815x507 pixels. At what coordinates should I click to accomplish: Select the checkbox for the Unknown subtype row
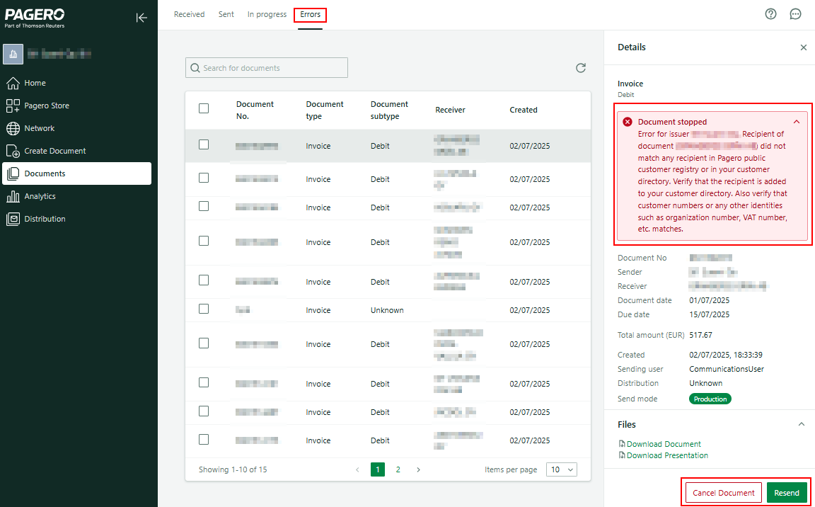click(204, 309)
